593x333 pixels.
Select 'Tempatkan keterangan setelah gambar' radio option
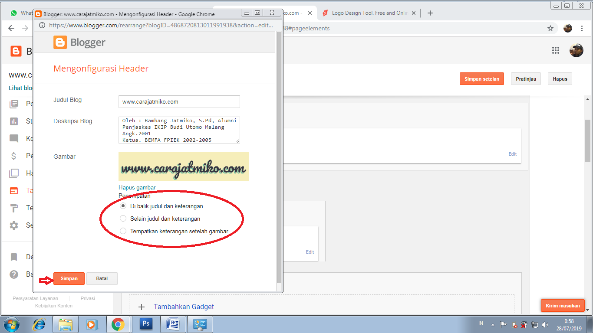click(x=123, y=231)
